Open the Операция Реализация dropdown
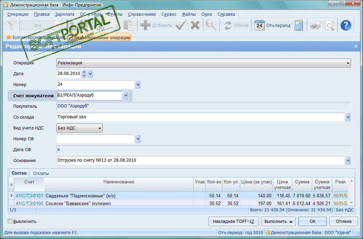The width and height of the screenshot is (363, 239). (x=204, y=63)
